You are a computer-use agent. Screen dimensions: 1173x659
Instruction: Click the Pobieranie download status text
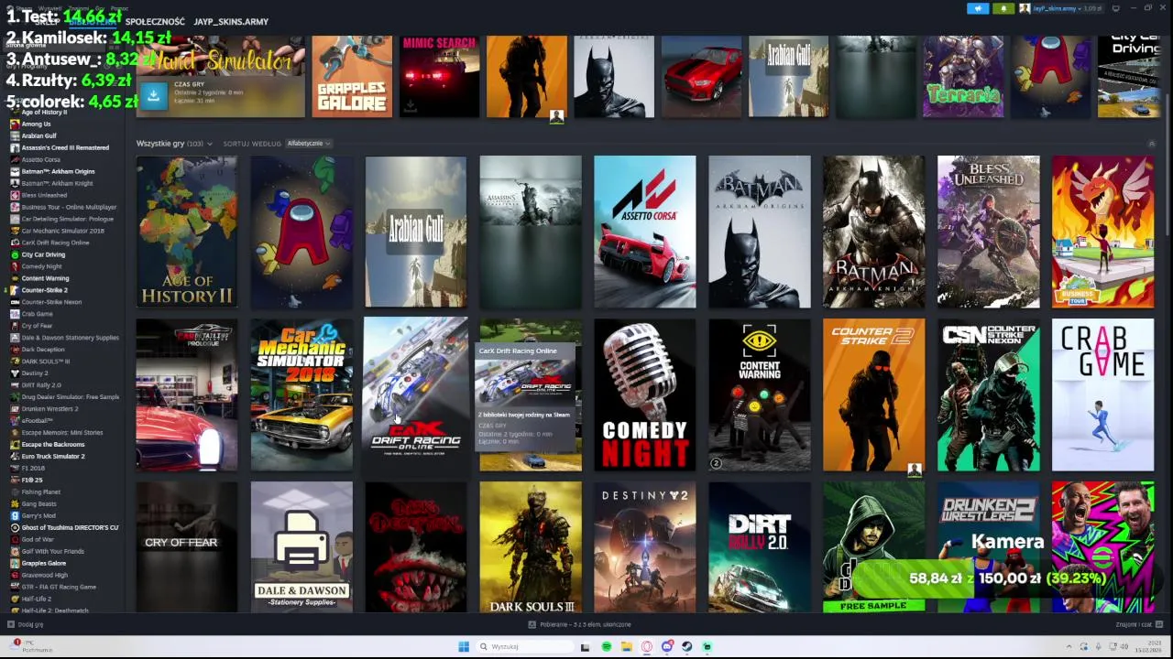click(585, 624)
